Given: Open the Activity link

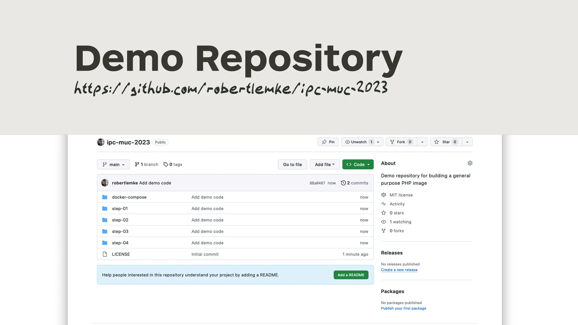Looking at the screenshot, I should click(397, 204).
